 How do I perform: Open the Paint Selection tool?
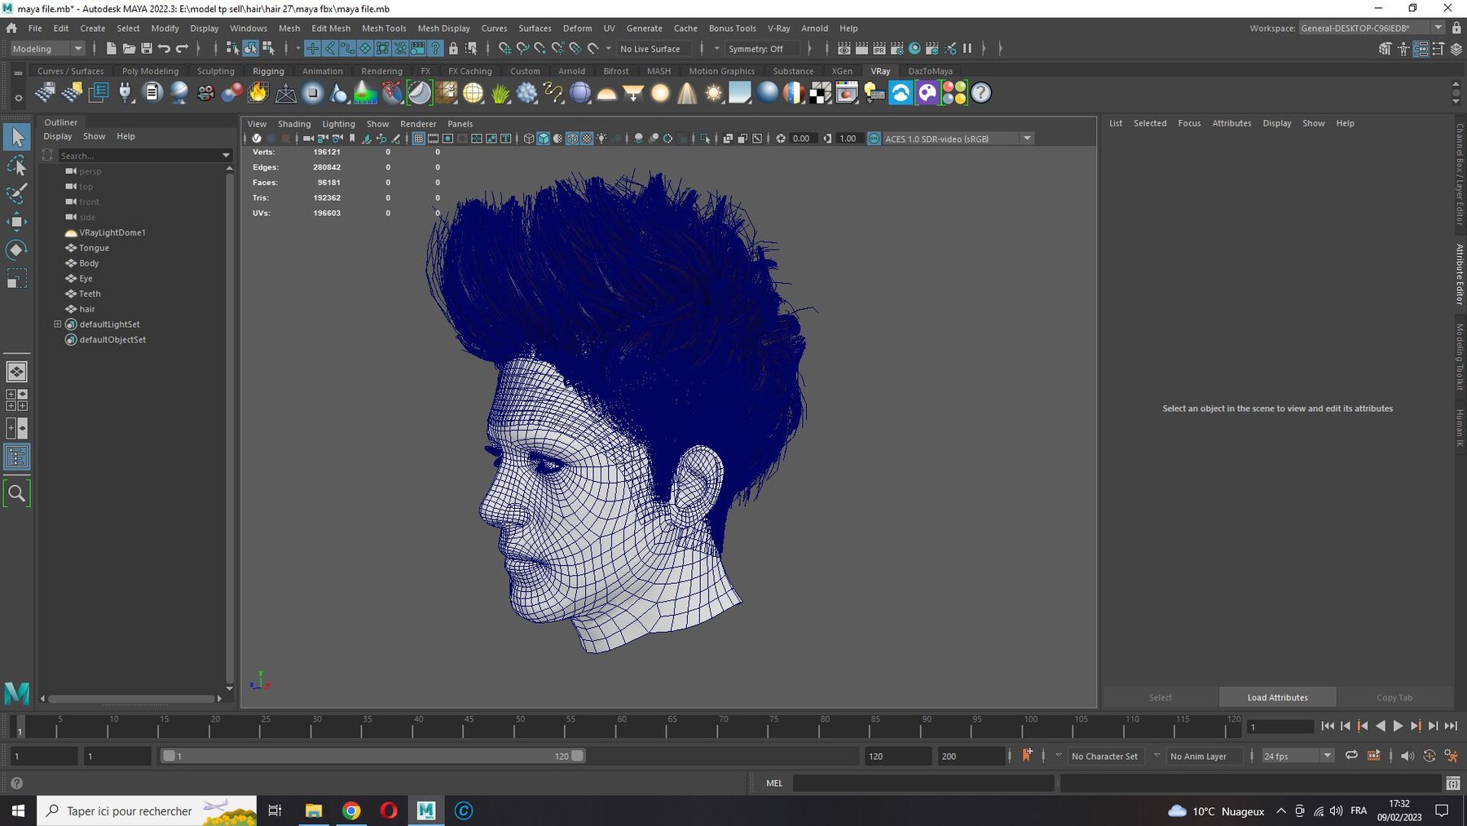tap(16, 193)
